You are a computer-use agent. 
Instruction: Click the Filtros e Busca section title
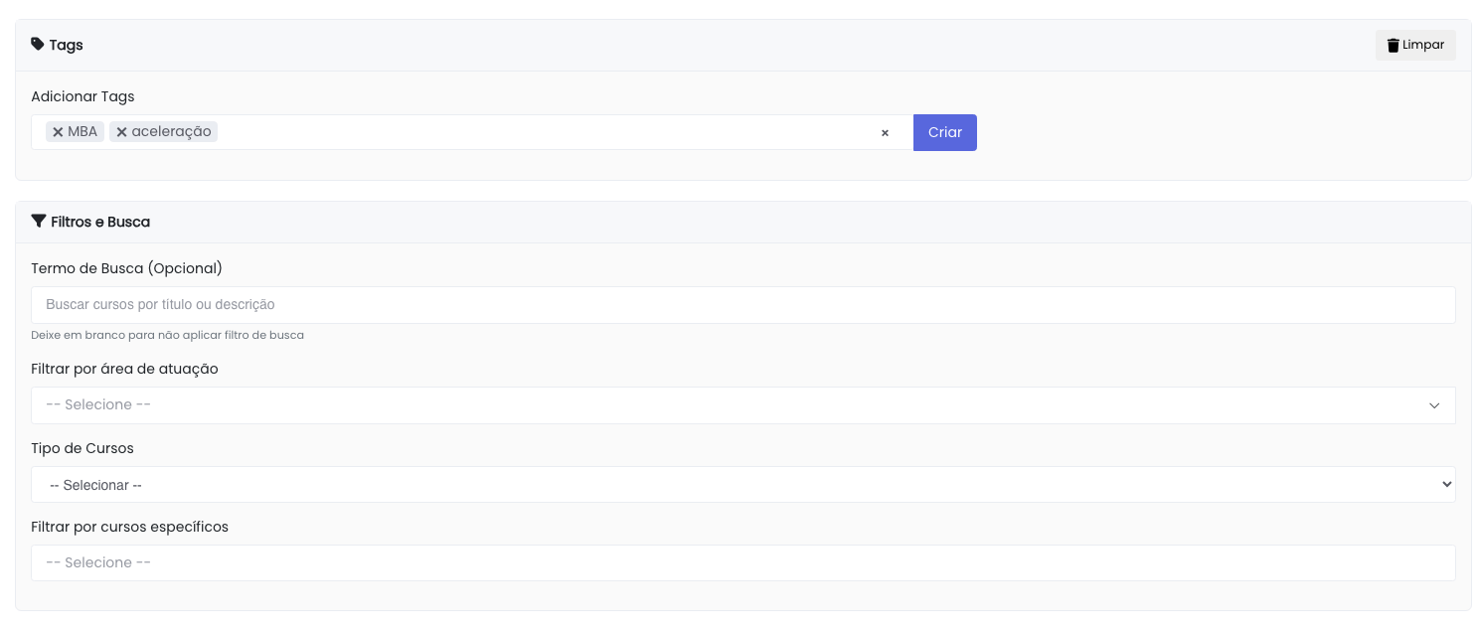pos(100,222)
